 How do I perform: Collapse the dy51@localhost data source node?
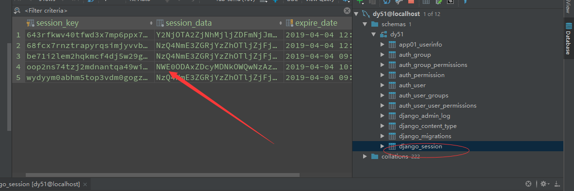pyautogui.click(x=356, y=14)
